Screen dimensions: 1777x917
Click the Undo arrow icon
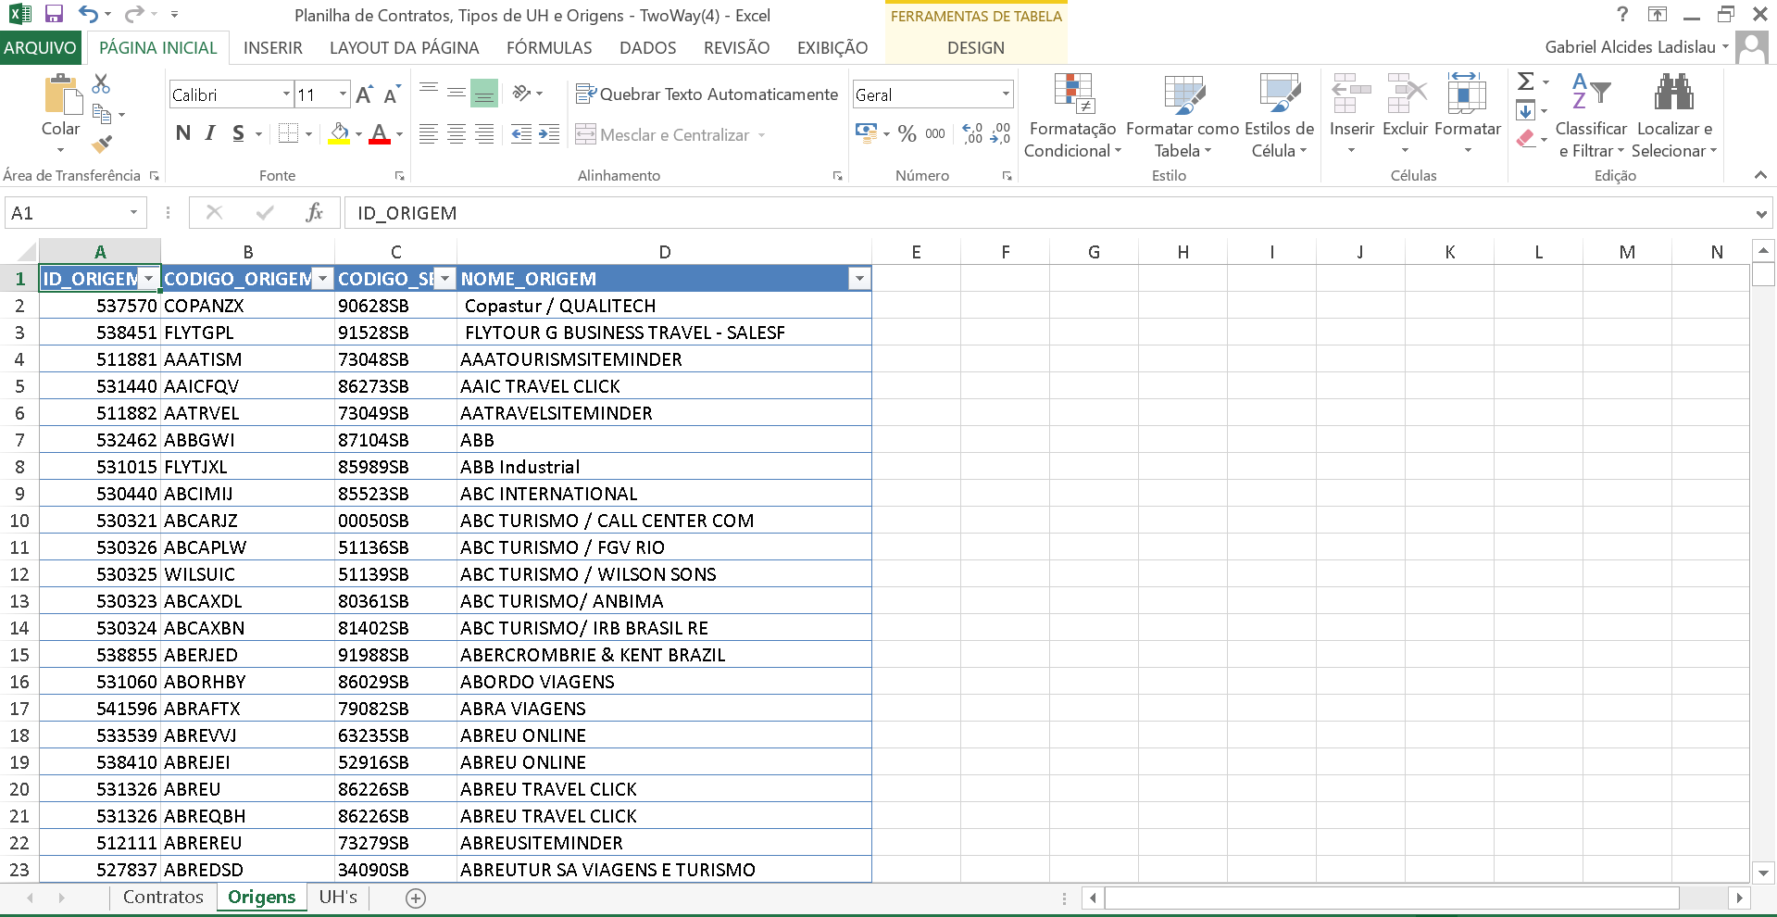tap(88, 14)
